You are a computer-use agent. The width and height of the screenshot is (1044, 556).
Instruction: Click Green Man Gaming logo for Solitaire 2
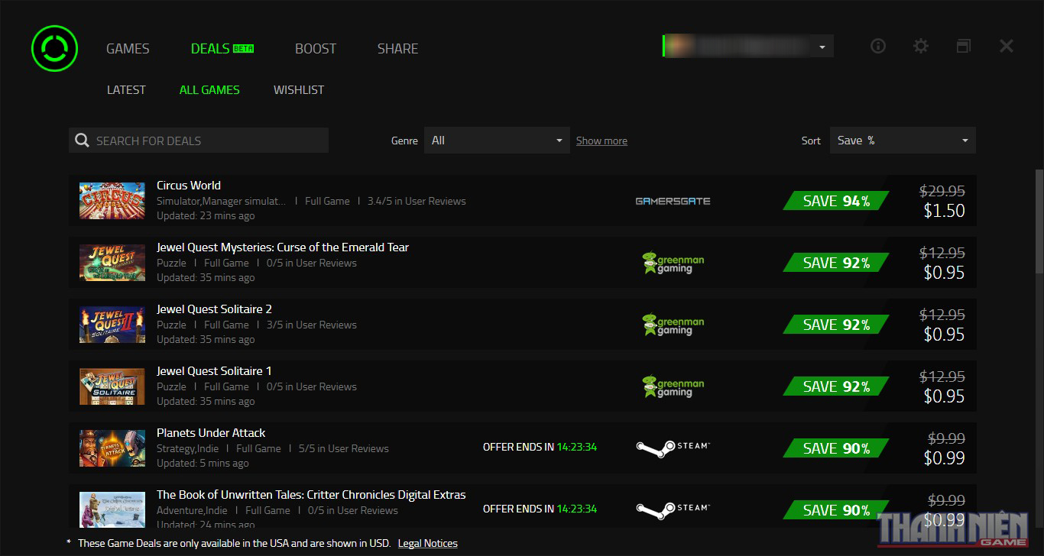coord(673,325)
